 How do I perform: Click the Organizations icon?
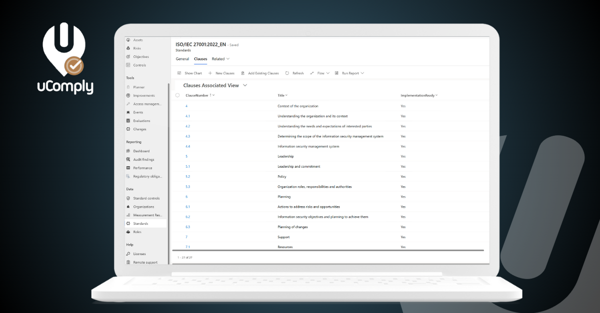[x=128, y=207]
